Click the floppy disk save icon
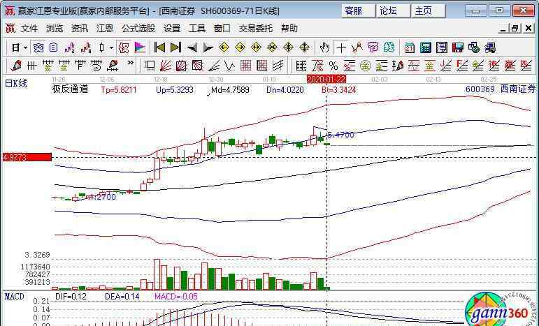 point(458,47)
